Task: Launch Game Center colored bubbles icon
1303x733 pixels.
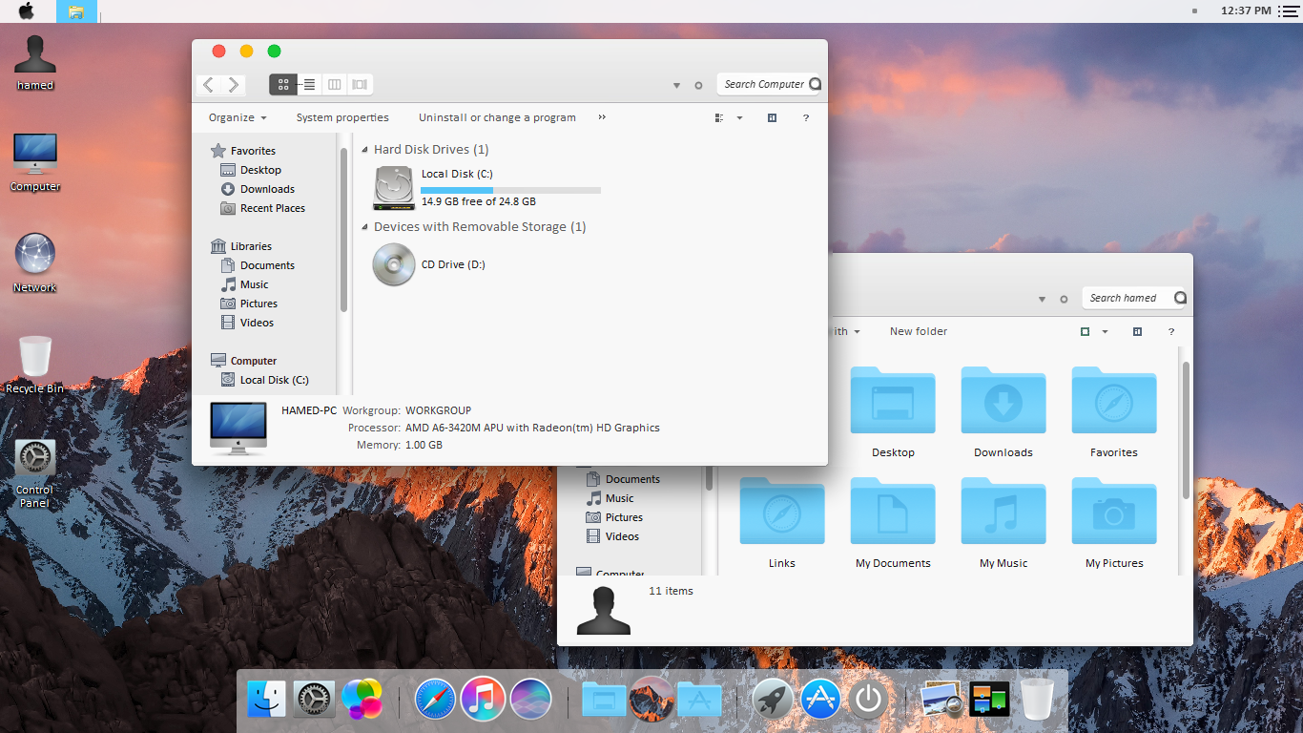Action: coord(362,700)
